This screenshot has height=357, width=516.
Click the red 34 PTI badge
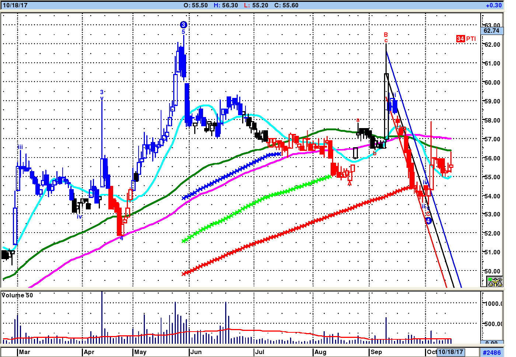[460, 39]
